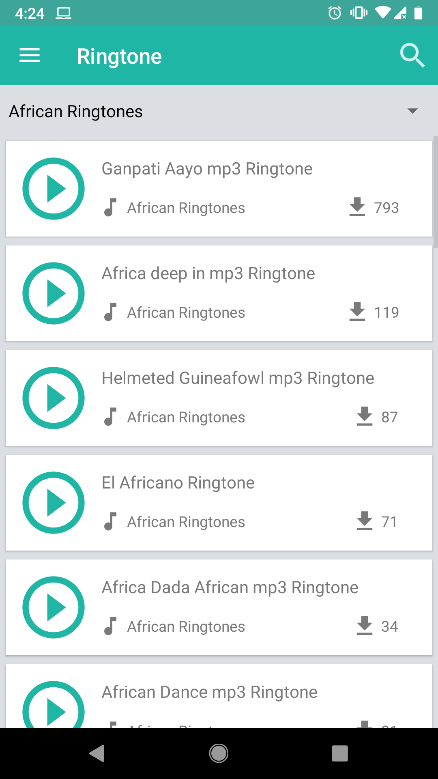This screenshot has height=779, width=438.
Task: Download Africa deep in ringtone, count 119
Action: pyautogui.click(x=357, y=312)
